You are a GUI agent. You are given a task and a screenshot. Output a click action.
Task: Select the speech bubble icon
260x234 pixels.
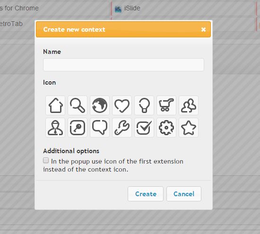pyautogui.click(x=100, y=128)
